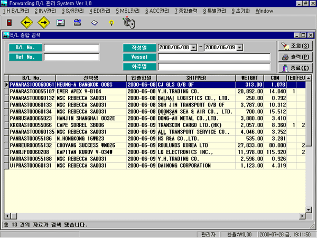Screen dimensions: 317x238
Task: Click the CBM column header
Action: pos(275,78)
